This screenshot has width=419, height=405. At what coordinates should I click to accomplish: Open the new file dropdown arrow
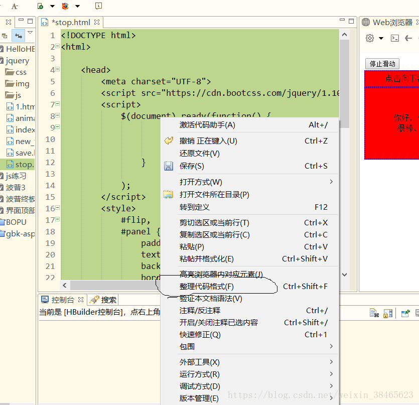52,6
